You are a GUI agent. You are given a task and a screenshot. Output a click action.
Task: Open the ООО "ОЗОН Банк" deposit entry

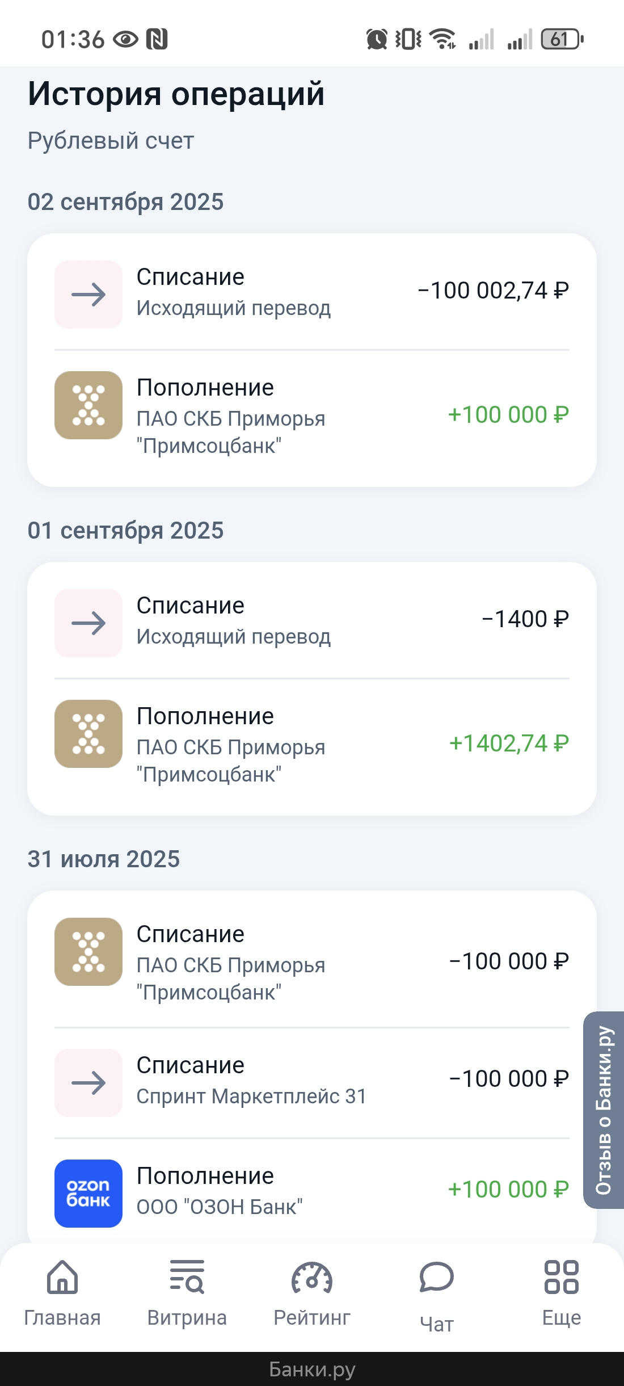(312, 1191)
